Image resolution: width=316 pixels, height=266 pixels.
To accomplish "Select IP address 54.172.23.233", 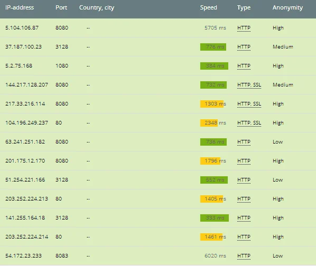I will pyautogui.click(x=23, y=256).
